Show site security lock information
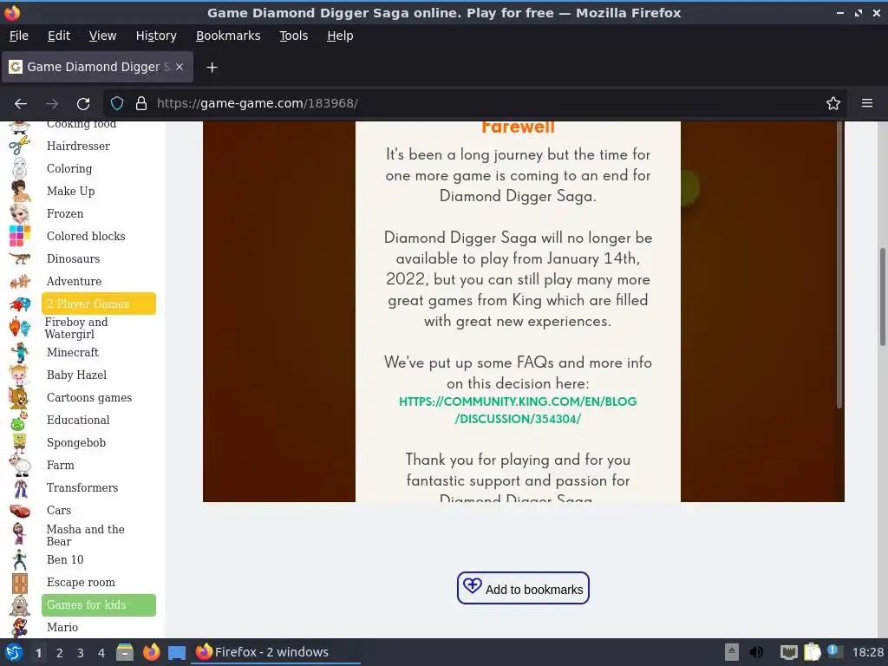This screenshot has height=666, width=888. point(141,104)
